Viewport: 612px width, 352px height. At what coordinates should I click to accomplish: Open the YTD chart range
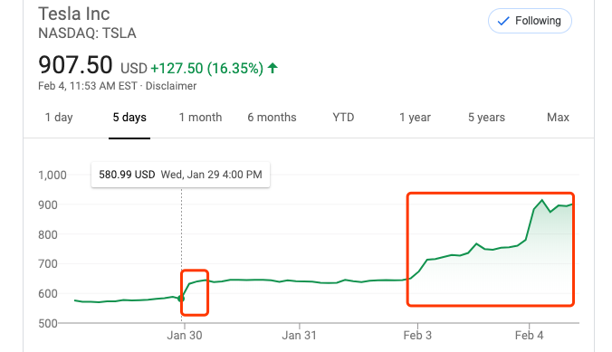pyautogui.click(x=343, y=118)
